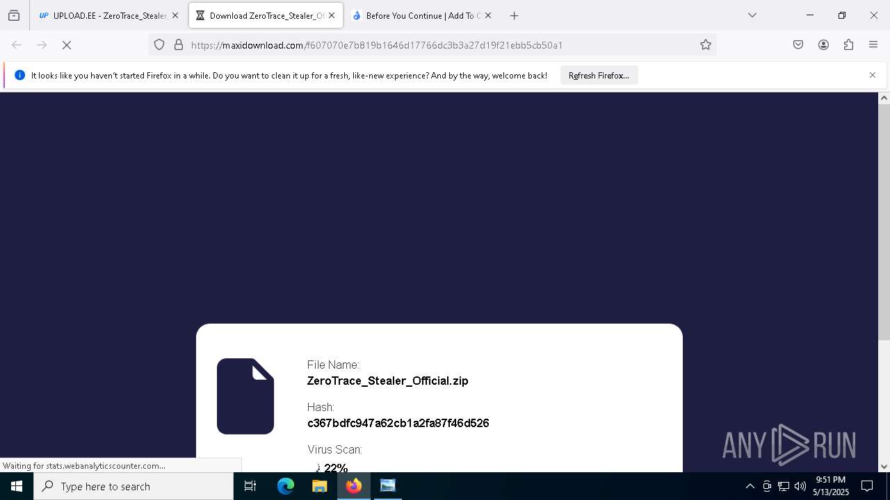The image size is (890, 500).
Task: Go back one page
Action: pos(17,44)
